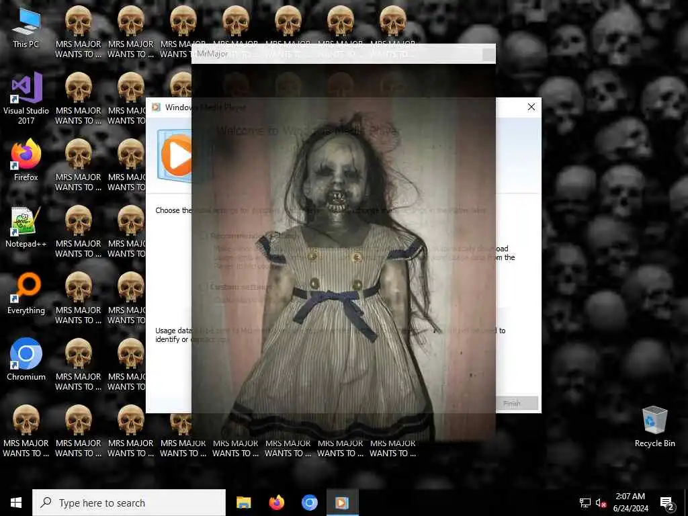Click the Finish button in Media Player setup
Screen dimensions: 688x516
coord(512,403)
